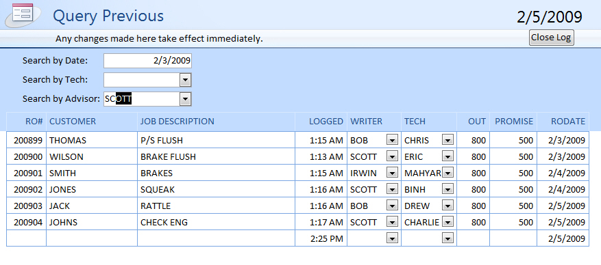This screenshot has width=601, height=265.
Task: Select customer cell JOHNS
Action: click(x=92, y=222)
